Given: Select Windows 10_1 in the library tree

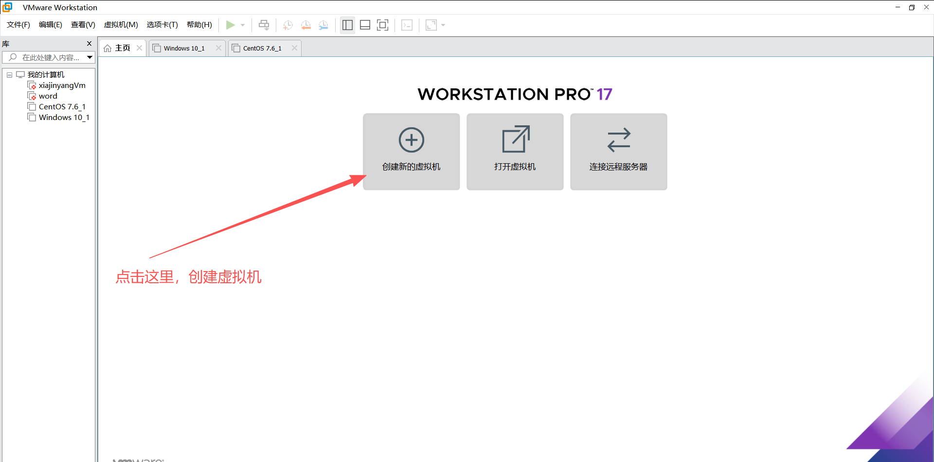Looking at the screenshot, I should point(64,118).
